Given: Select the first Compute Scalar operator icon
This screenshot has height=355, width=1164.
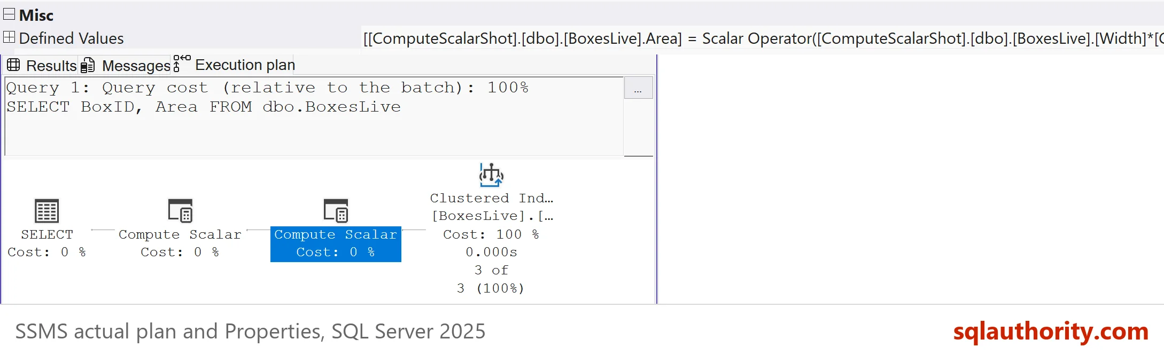Looking at the screenshot, I should pyautogui.click(x=180, y=211).
